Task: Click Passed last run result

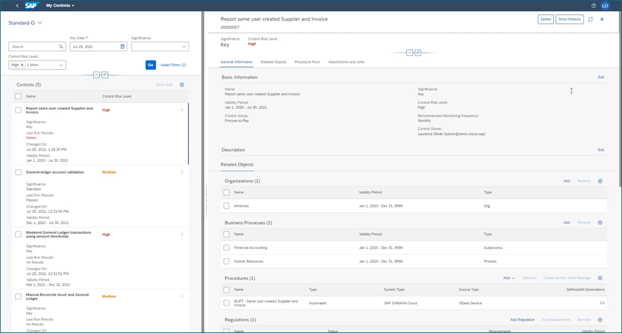Action: (x=32, y=200)
